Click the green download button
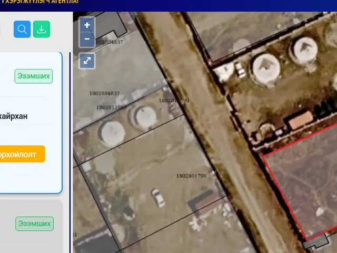Screen dimensions: 337x253 (x=42, y=30)
